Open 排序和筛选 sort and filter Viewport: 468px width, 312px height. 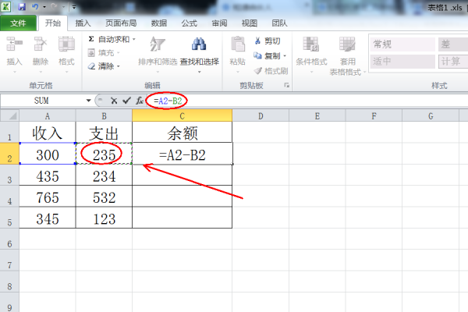158,54
